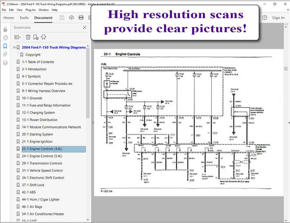Open bookmarks options dropdown menu
The image size is (290, 223).
click(x=17, y=37)
